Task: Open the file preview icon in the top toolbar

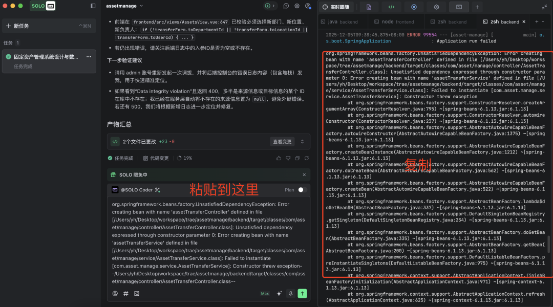Action: (369, 7)
